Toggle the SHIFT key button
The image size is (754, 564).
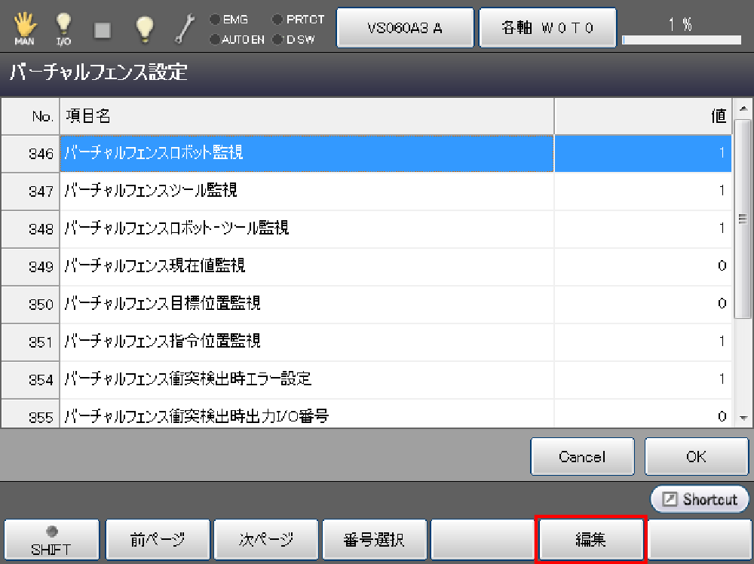pos(51,540)
